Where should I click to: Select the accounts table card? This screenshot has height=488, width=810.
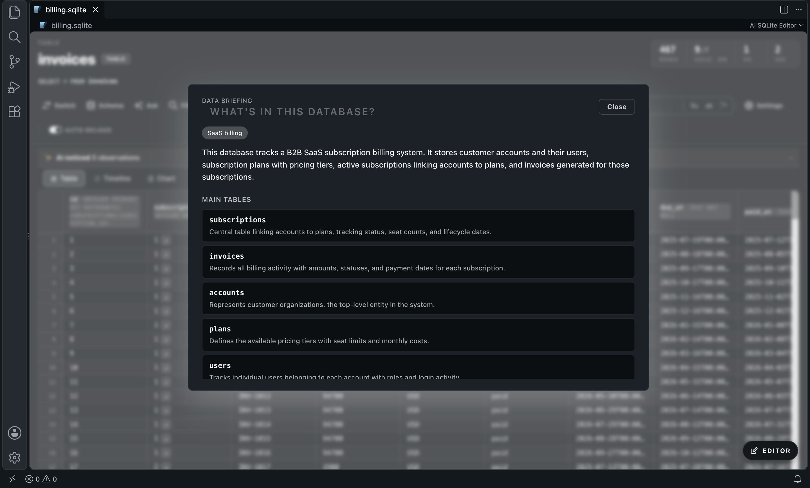[418, 298]
